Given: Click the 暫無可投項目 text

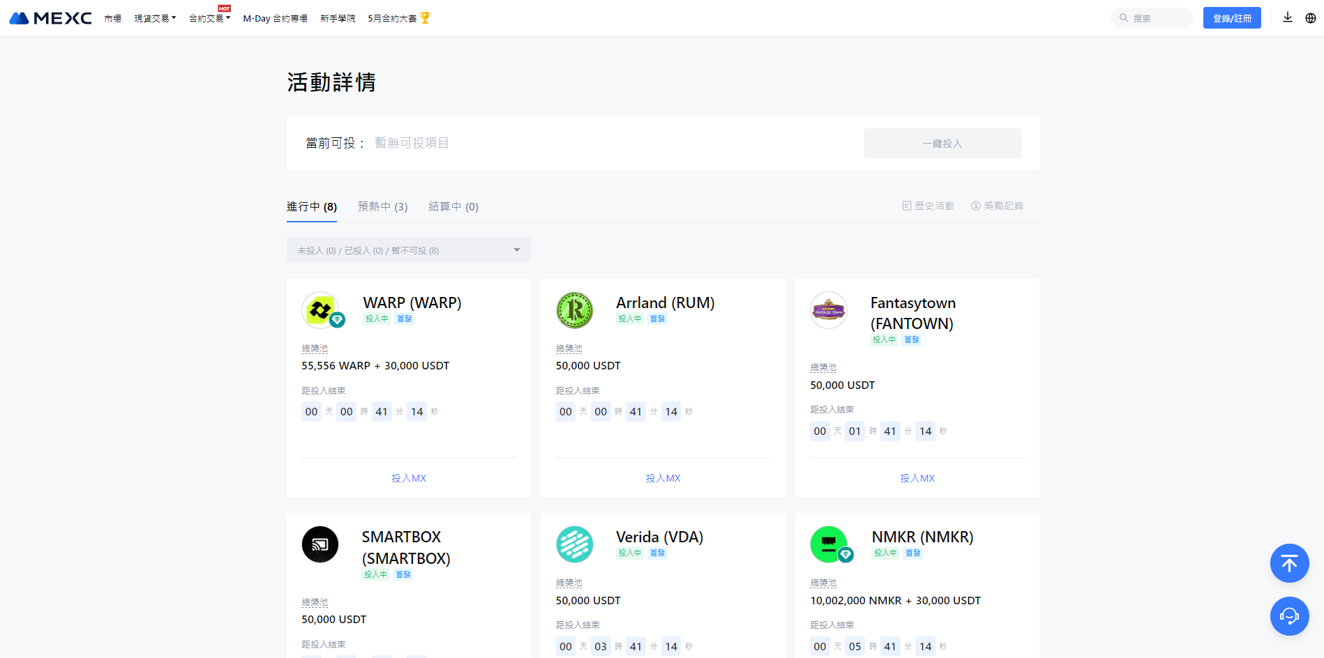Looking at the screenshot, I should 412,143.
